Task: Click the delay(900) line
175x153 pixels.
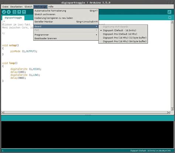Action: point(18,78)
